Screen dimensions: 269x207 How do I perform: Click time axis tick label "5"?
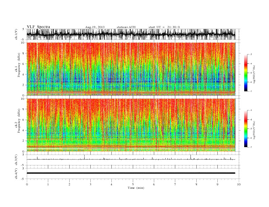pos(133,184)
